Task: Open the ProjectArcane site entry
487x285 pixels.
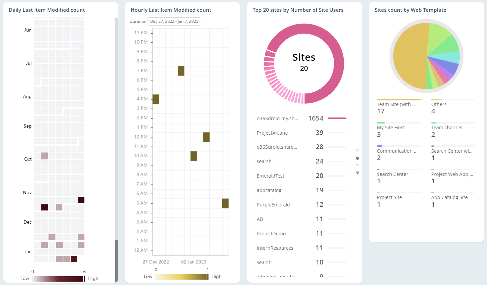Action: 272,133
